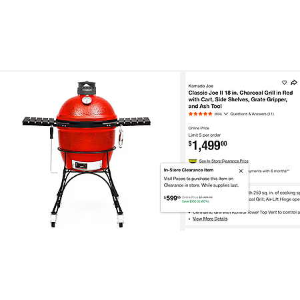300x300 pixels.
Task: Click the Kamado Joe brand name
Action: point(201,86)
